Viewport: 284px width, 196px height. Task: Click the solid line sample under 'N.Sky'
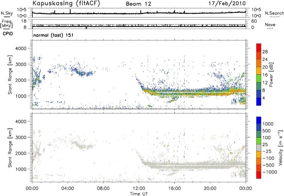click(x=7, y=17)
